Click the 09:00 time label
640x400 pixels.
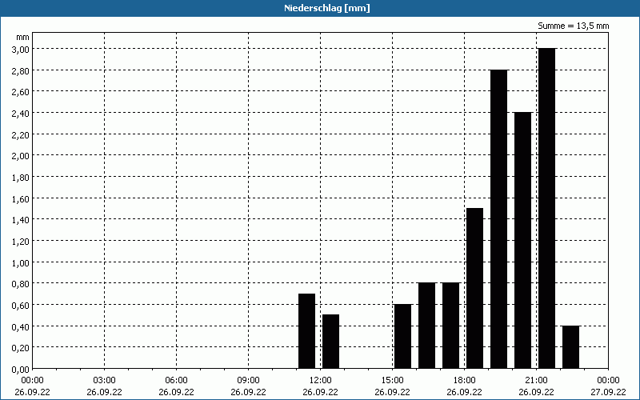[x=248, y=381]
